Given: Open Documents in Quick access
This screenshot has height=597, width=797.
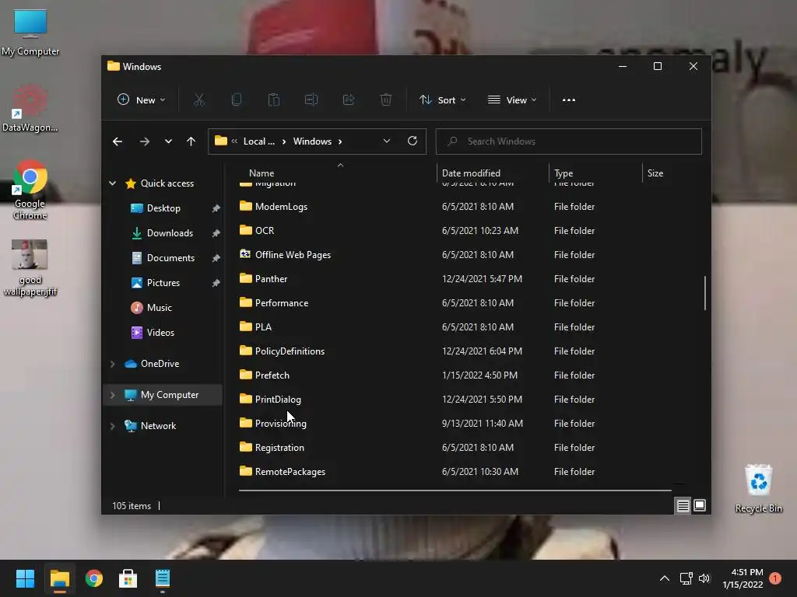Looking at the screenshot, I should point(170,258).
